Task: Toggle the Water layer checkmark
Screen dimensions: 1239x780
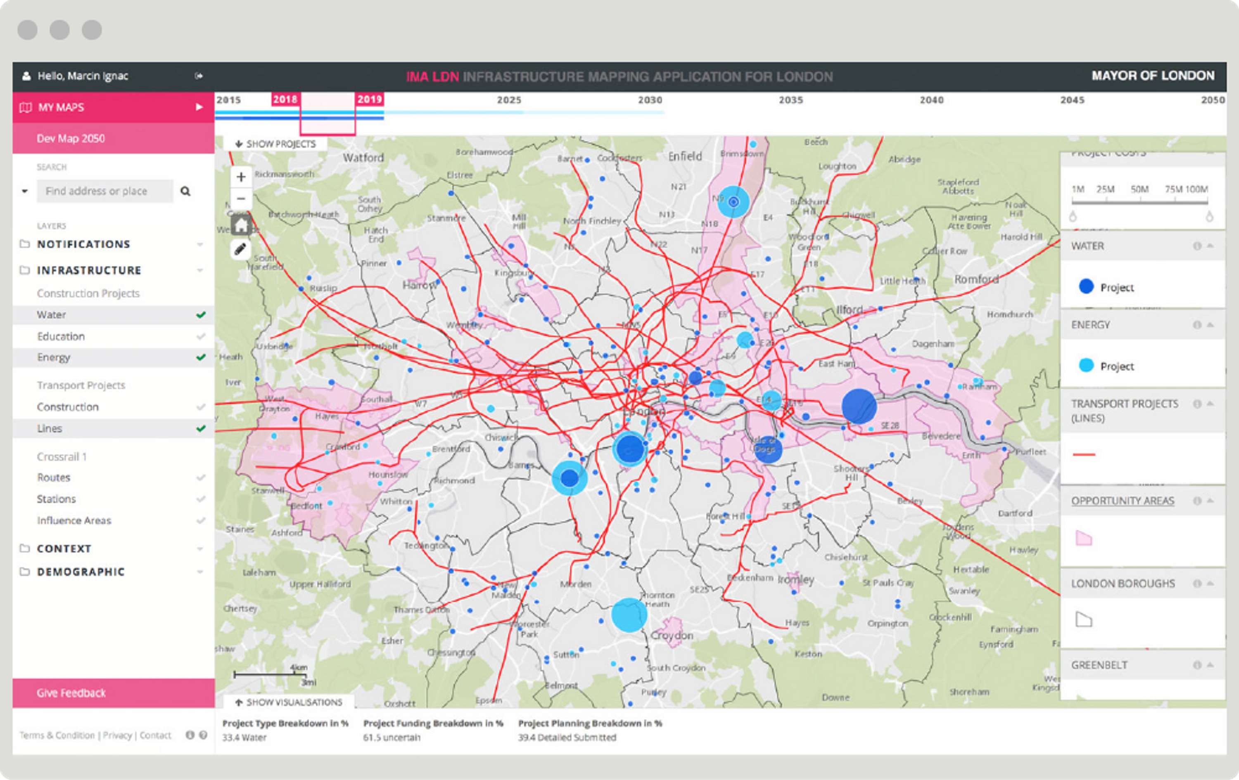Action: tap(201, 314)
